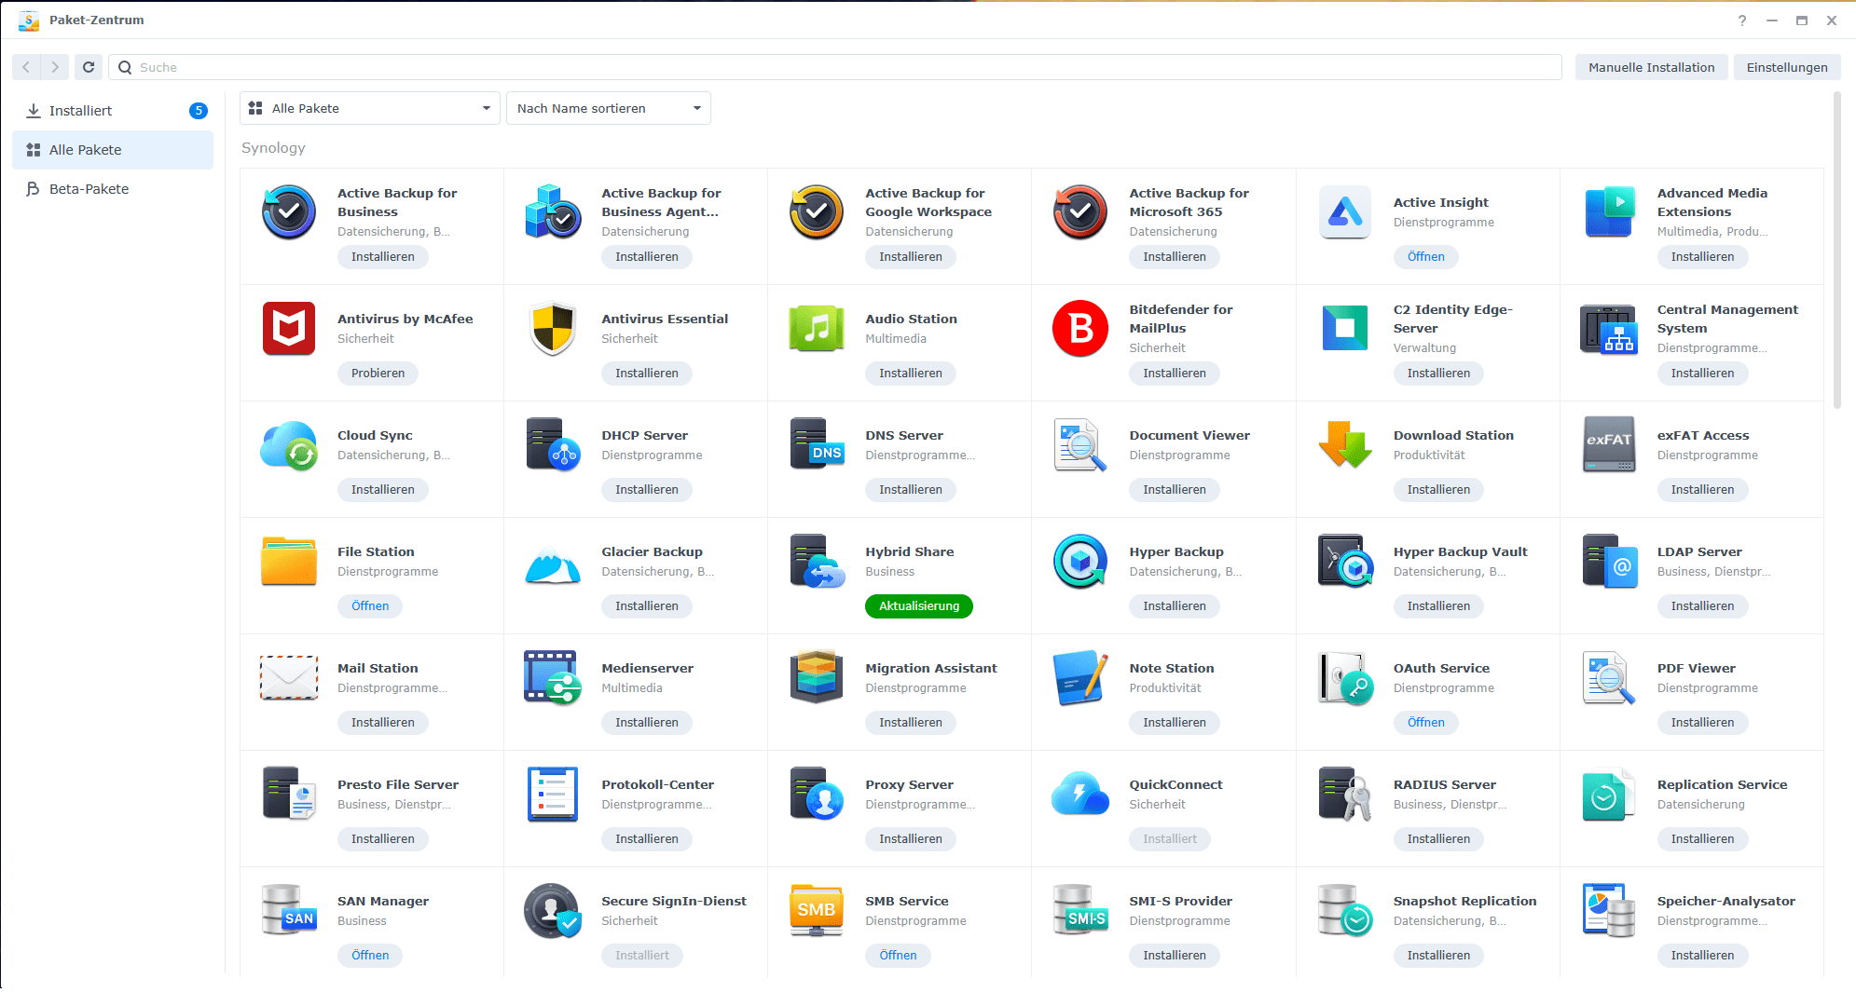Click the C2 Identity Edge-Server icon
Image resolution: width=1856 pixels, height=1006 pixels.
pos(1344,328)
